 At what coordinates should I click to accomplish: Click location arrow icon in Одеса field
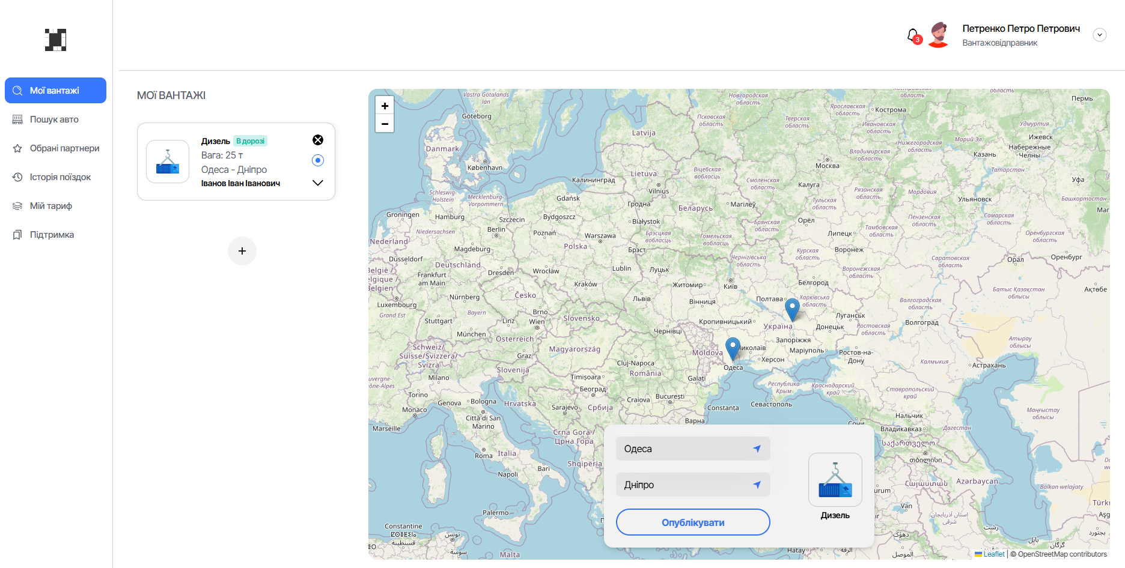(x=757, y=449)
